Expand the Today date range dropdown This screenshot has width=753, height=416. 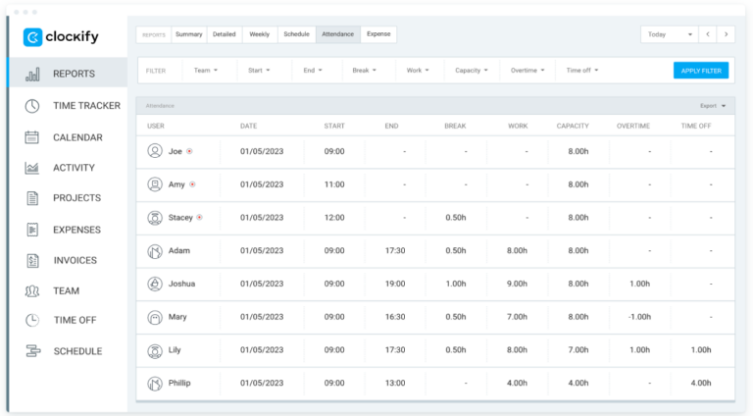(669, 34)
